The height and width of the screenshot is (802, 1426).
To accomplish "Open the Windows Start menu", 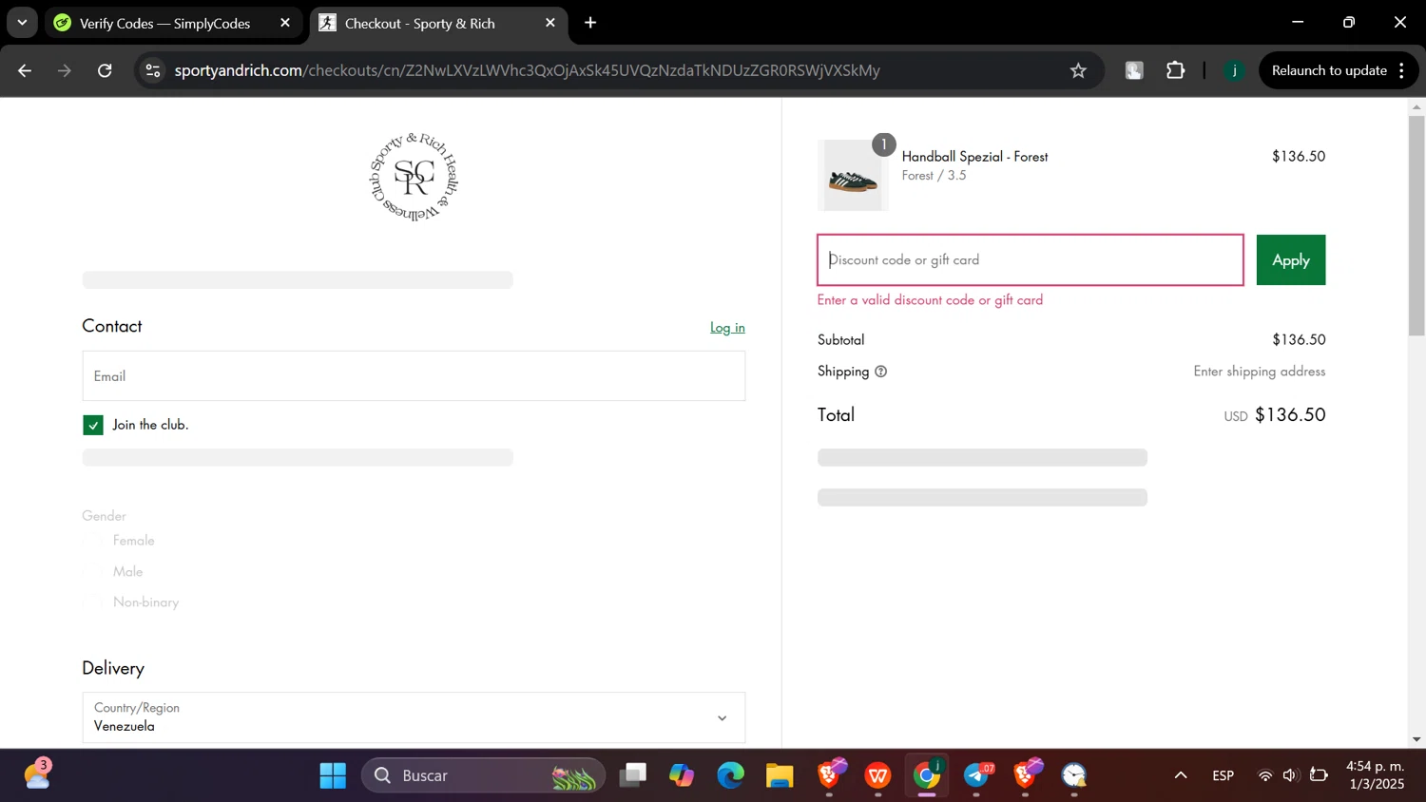I will pos(333,776).
